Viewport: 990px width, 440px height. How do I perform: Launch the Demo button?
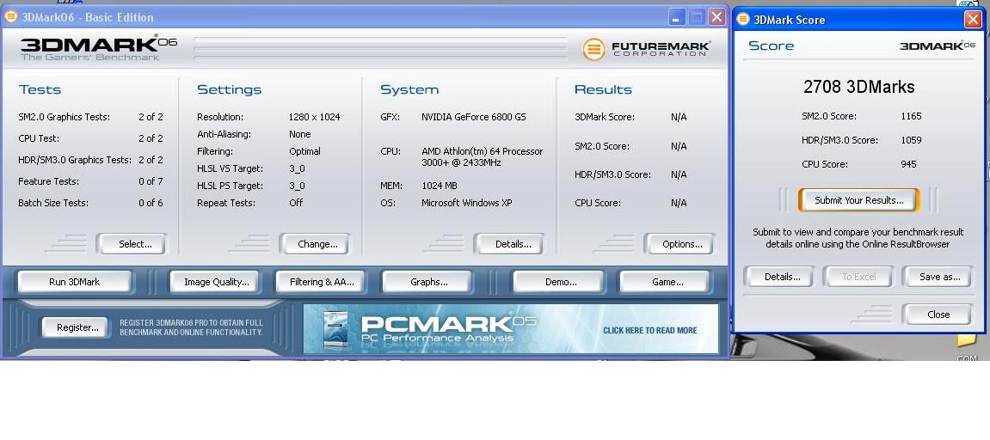tap(561, 282)
